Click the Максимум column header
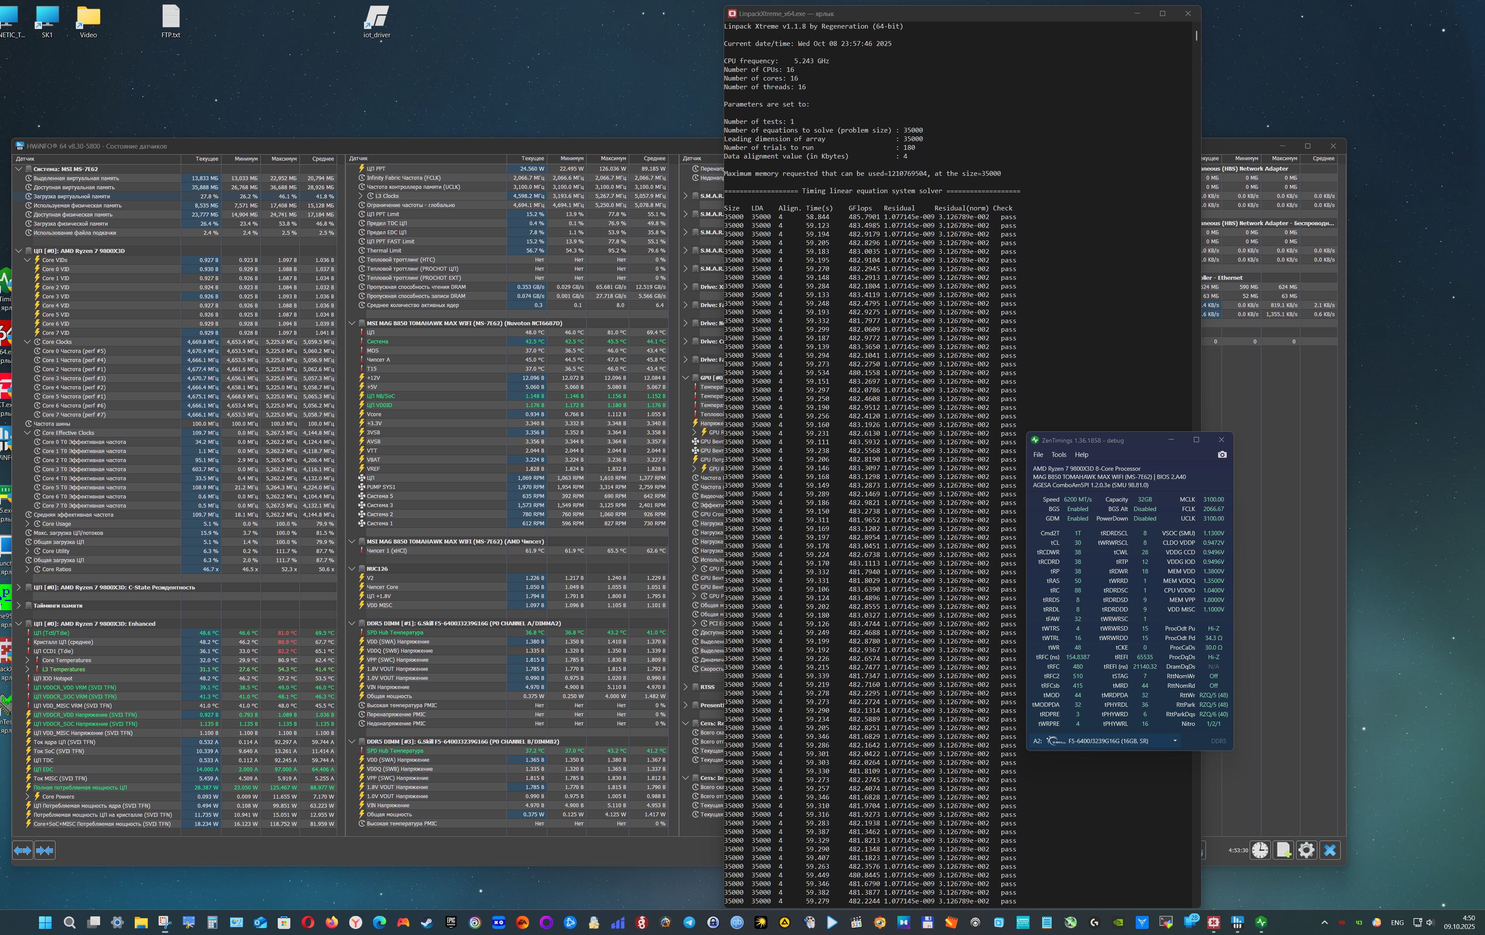 point(284,159)
